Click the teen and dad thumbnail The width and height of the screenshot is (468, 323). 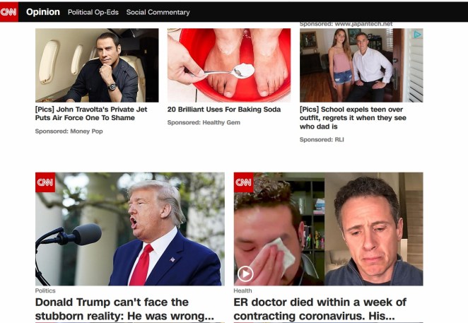pyautogui.click(x=361, y=65)
